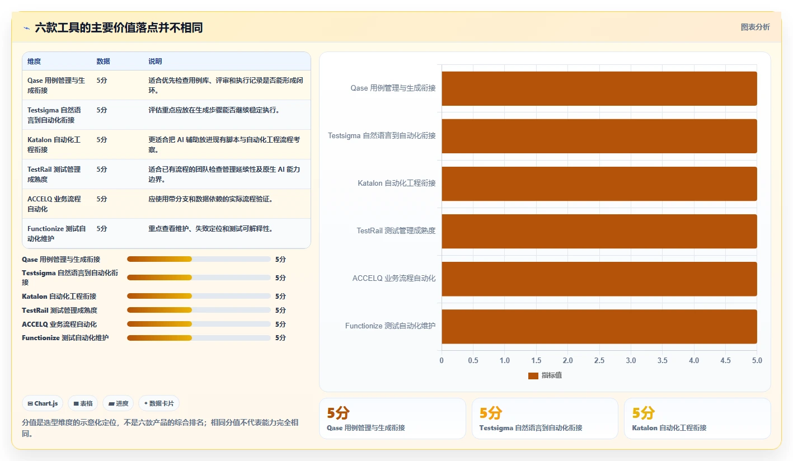Click the 数据 column header
Screen dimensions: 793x461
point(103,62)
